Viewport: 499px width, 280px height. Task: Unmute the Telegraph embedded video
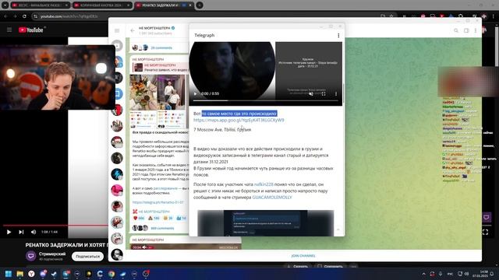coord(311,93)
